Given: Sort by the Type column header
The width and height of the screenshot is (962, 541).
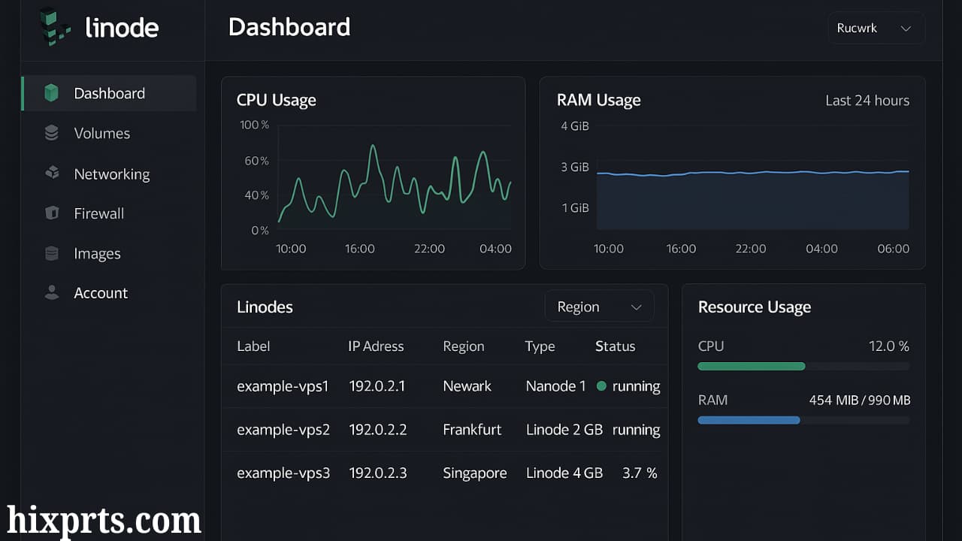Looking at the screenshot, I should coord(540,346).
